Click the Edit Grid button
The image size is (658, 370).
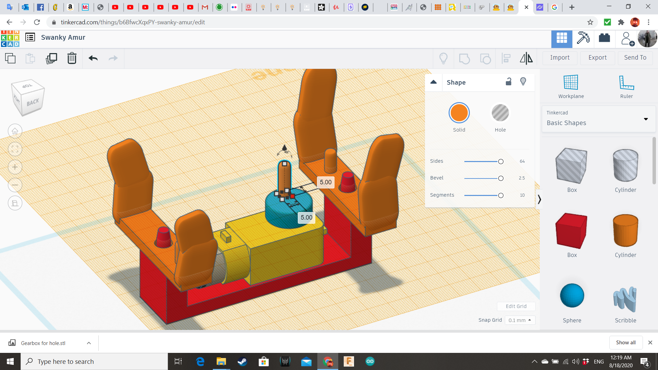pos(516,306)
